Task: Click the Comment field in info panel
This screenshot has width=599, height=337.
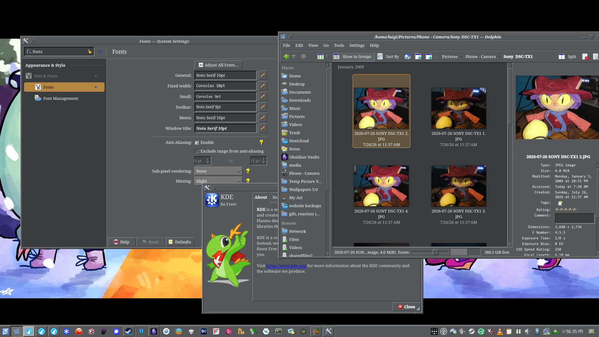Action: (575, 218)
